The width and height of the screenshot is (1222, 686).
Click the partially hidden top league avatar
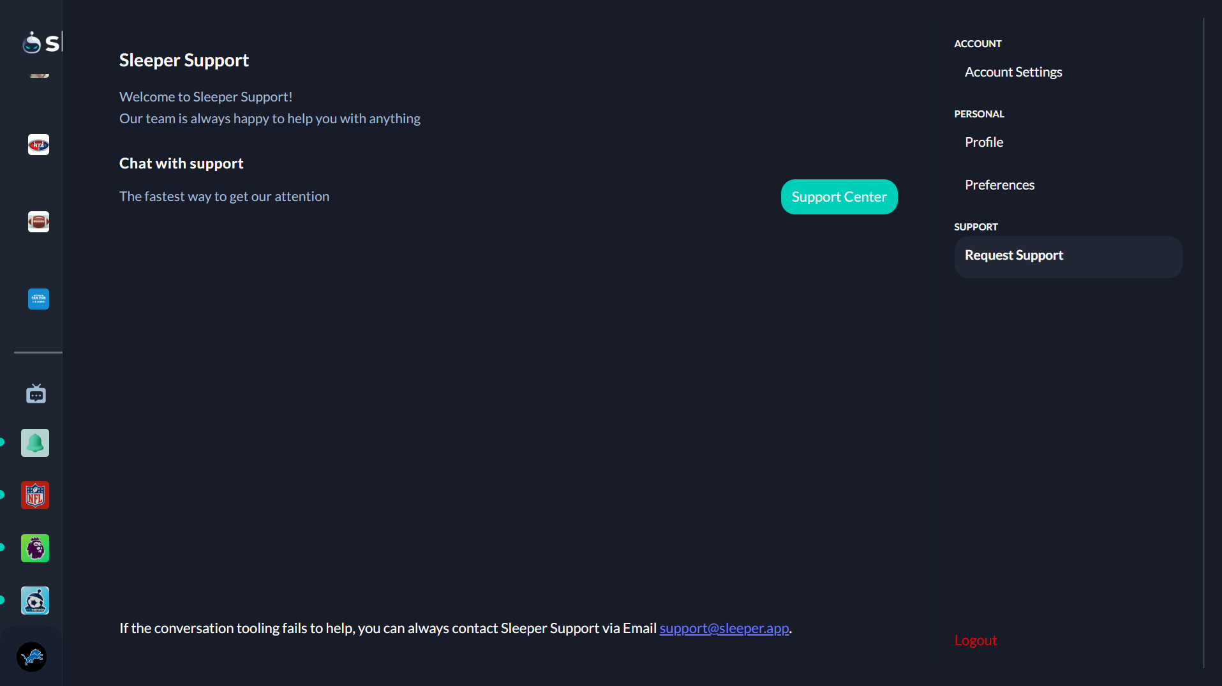click(39, 75)
